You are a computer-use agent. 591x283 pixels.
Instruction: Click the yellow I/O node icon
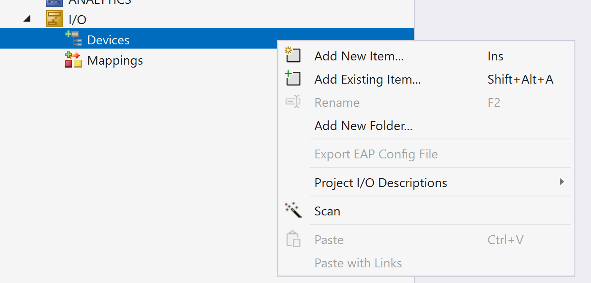click(x=54, y=19)
